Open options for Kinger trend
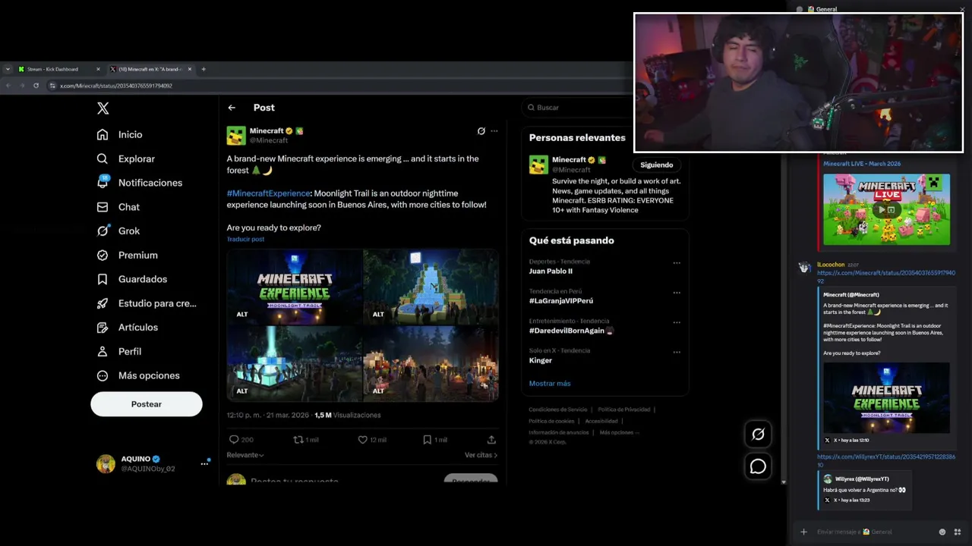The height and width of the screenshot is (546, 972). click(x=677, y=352)
